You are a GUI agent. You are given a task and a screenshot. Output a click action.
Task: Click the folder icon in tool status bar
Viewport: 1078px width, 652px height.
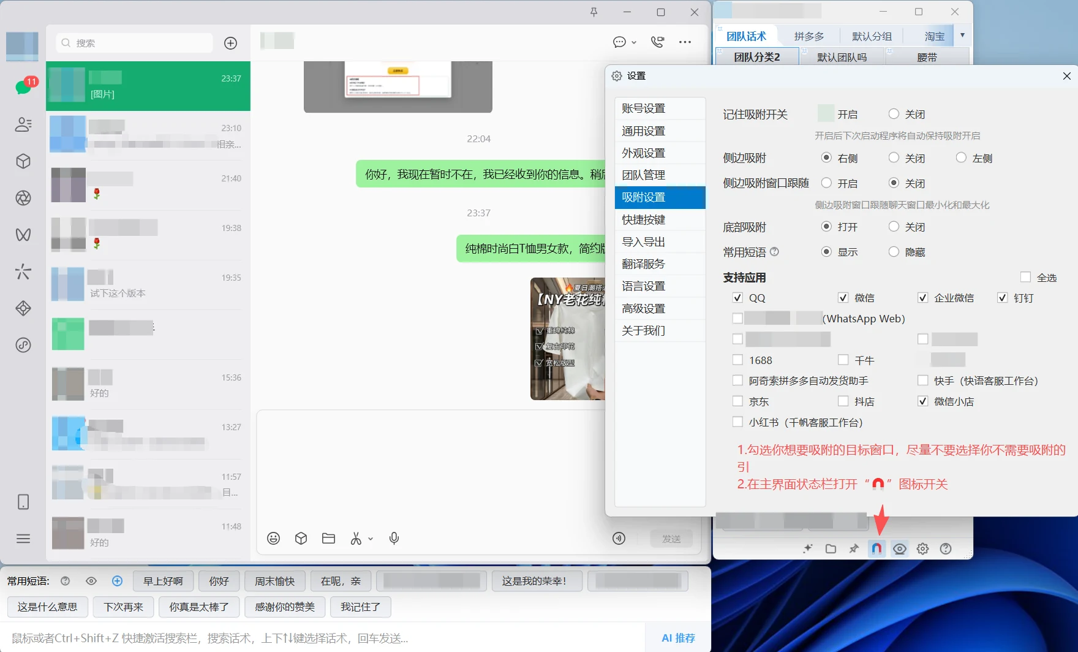click(x=831, y=548)
